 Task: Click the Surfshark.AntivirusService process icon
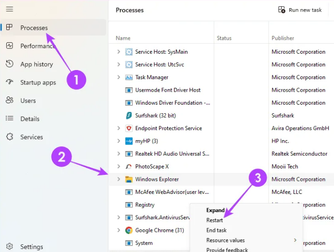click(129, 217)
